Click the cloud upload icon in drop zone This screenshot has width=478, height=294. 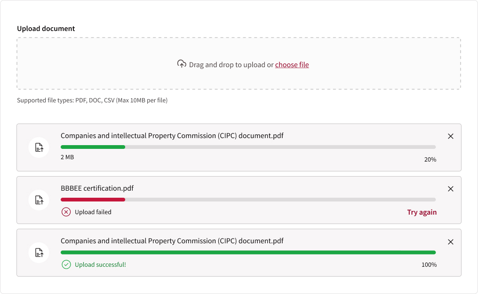click(x=182, y=64)
